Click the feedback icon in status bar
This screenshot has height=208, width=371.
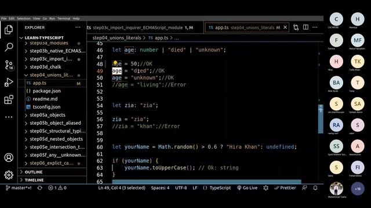click(x=304, y=188)
